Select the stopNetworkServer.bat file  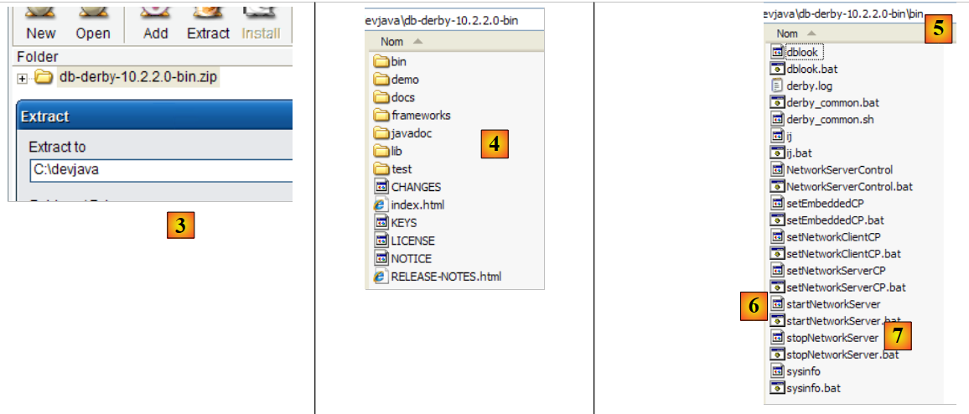842,354
